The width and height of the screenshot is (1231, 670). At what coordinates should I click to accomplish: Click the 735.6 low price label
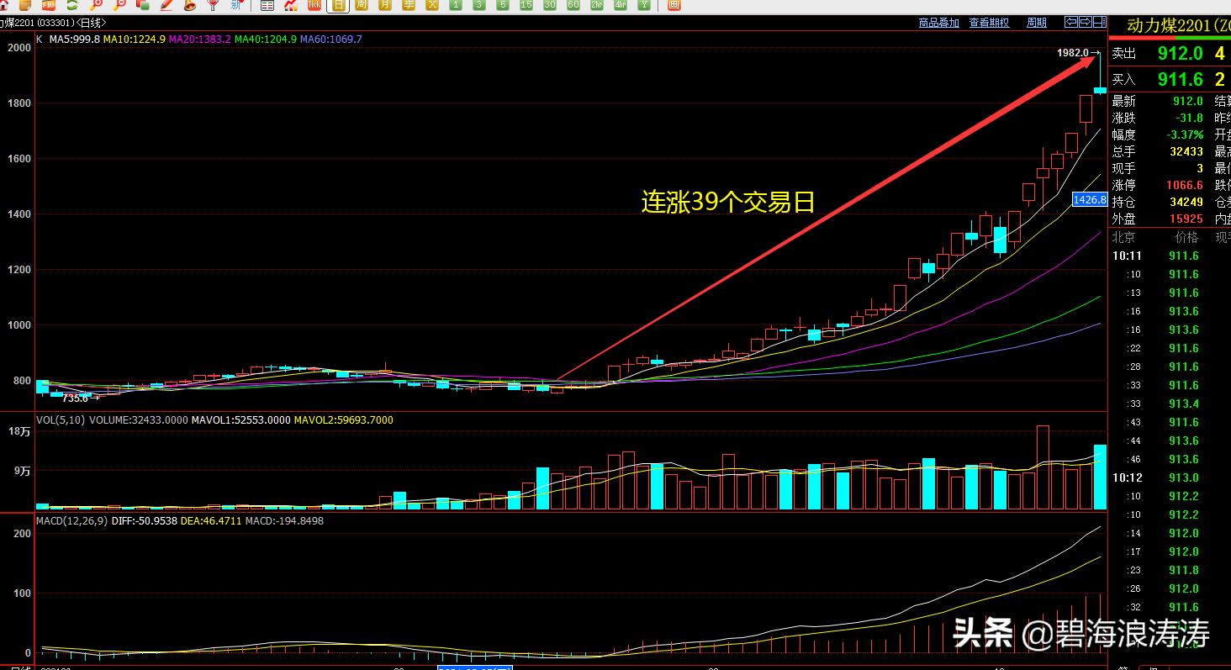pos(75,398)
